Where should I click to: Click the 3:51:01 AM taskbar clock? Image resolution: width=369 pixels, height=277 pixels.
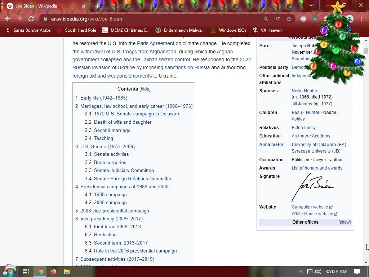pos(336,272)
